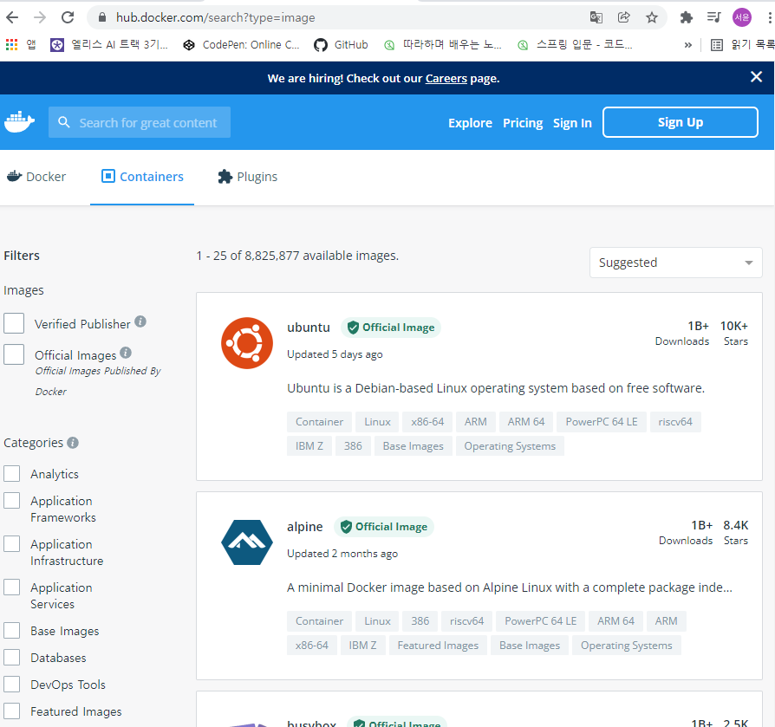Click ubuntu Official Image badge
This screenshot has width=775, height=727.
(x=390, y=328)
